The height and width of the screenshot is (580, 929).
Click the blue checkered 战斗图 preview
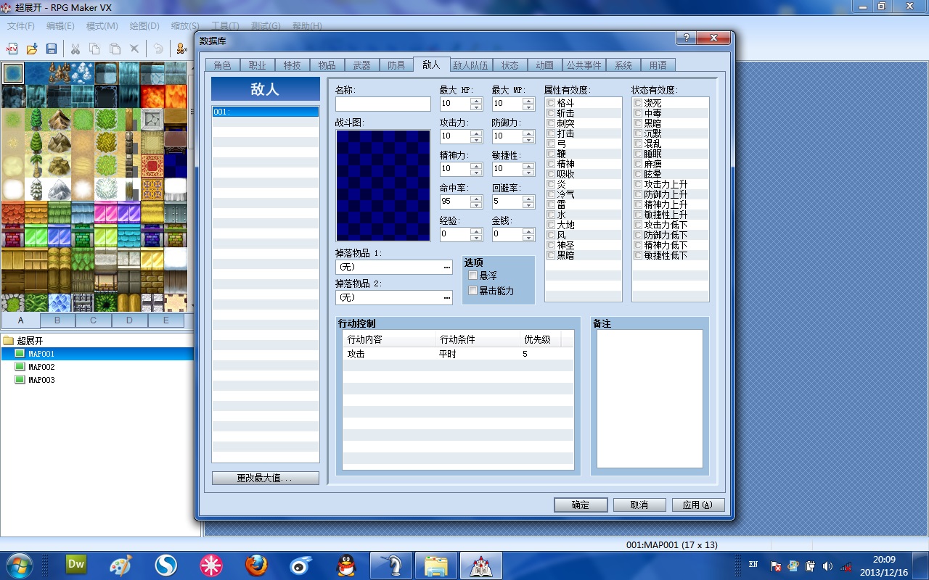click(x=383, y=186)
